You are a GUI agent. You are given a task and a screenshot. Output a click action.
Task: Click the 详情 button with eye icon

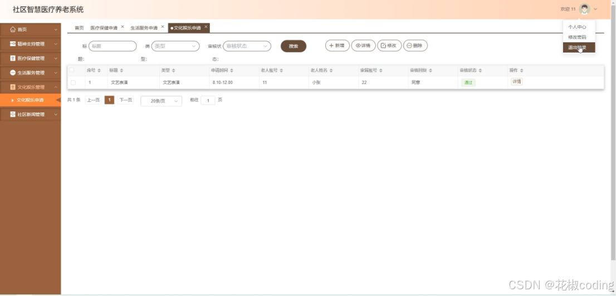pos(363,46)
